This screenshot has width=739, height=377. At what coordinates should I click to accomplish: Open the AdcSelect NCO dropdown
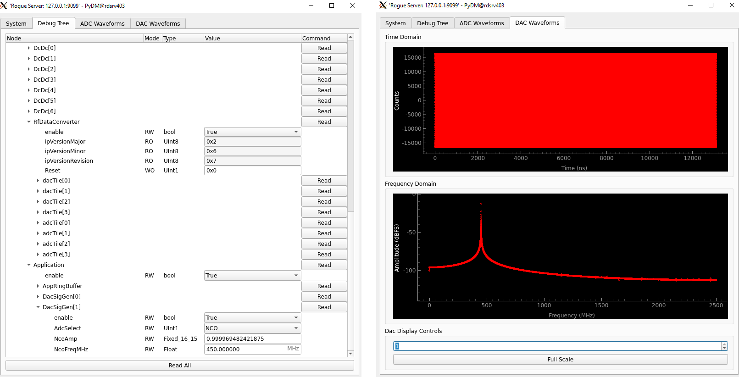[252, 328]
